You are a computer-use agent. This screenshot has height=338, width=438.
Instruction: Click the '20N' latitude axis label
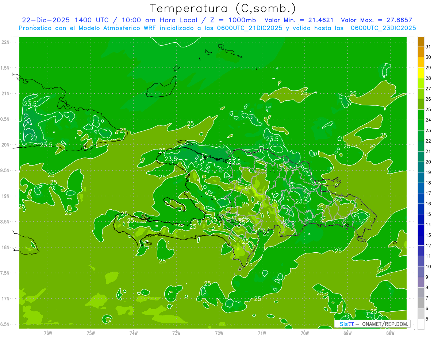pos(6,145)
